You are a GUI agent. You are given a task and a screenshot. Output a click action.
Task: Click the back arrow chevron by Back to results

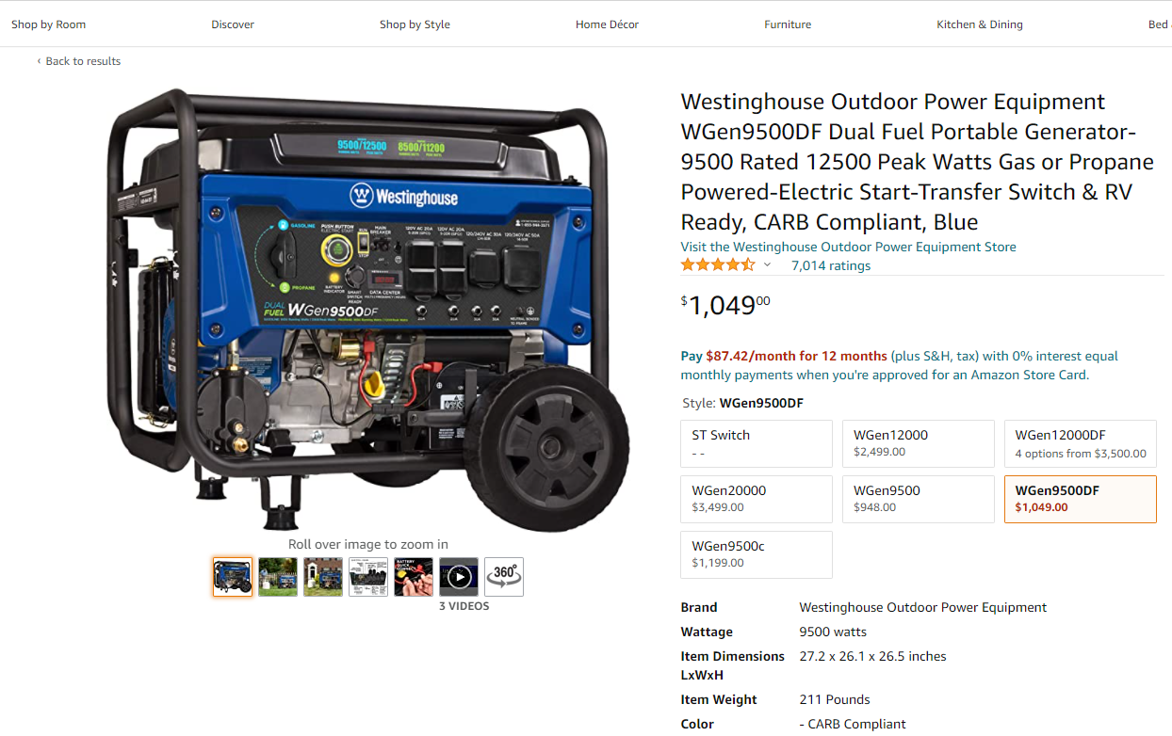39,61
